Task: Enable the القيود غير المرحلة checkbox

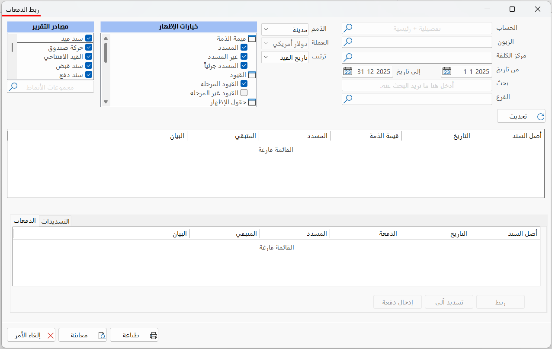Action: click(x=244, y=93)
